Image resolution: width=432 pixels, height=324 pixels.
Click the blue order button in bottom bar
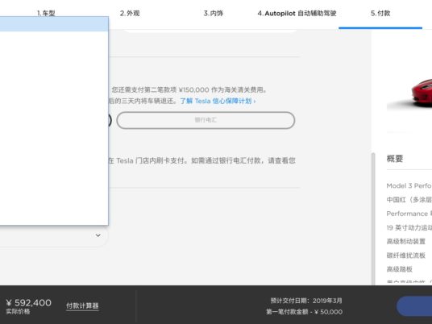tap(414, 306)
